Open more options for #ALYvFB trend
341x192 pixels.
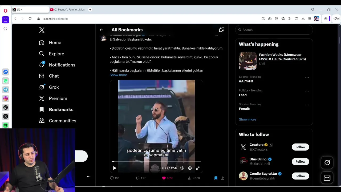tap(307, 77)
